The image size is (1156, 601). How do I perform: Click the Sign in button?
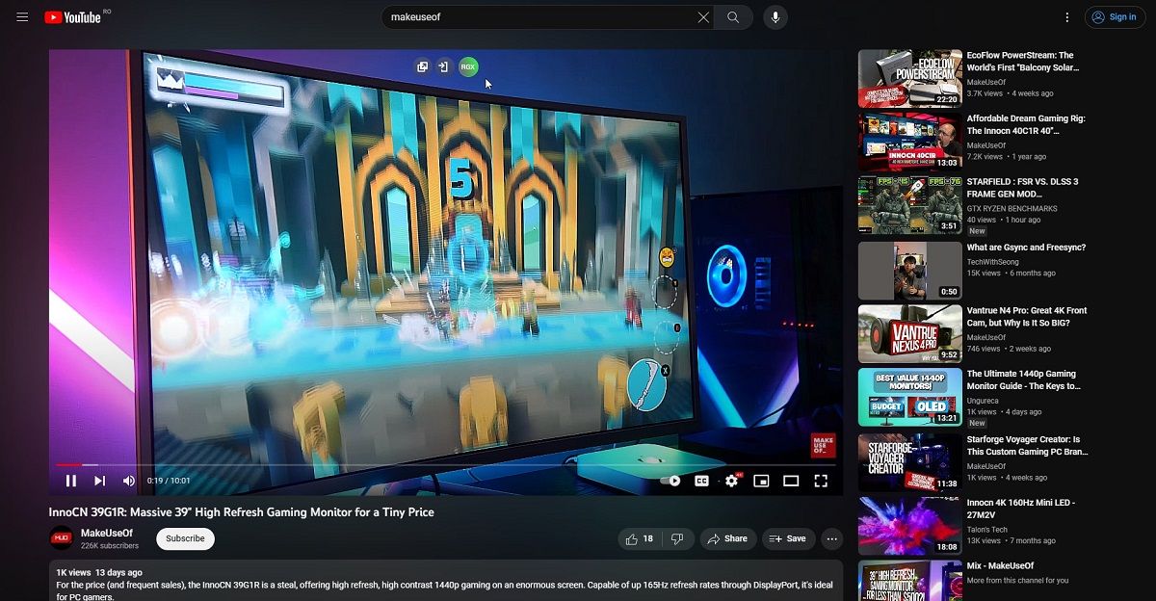(x=1113, y=17)
